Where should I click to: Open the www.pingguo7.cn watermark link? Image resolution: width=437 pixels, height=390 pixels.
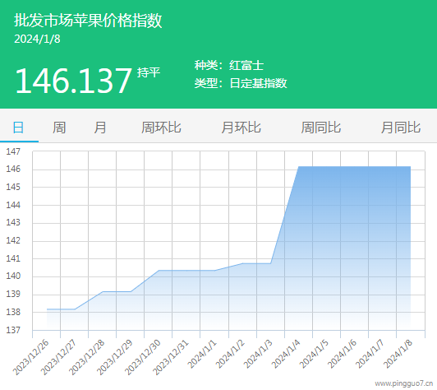(404, 383)
